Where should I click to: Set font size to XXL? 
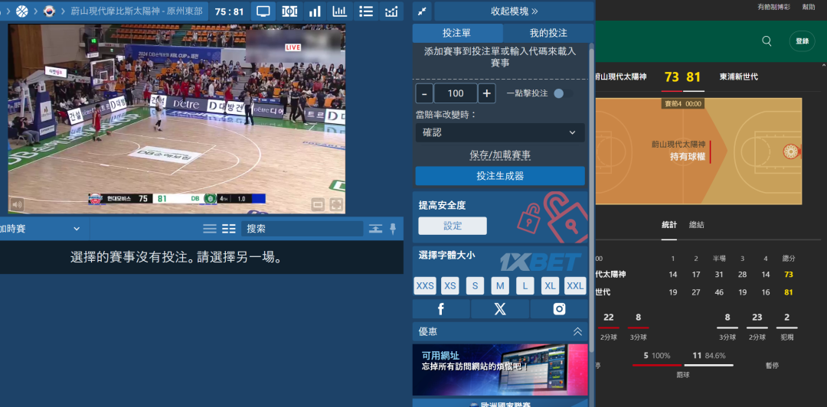(575, 286)
